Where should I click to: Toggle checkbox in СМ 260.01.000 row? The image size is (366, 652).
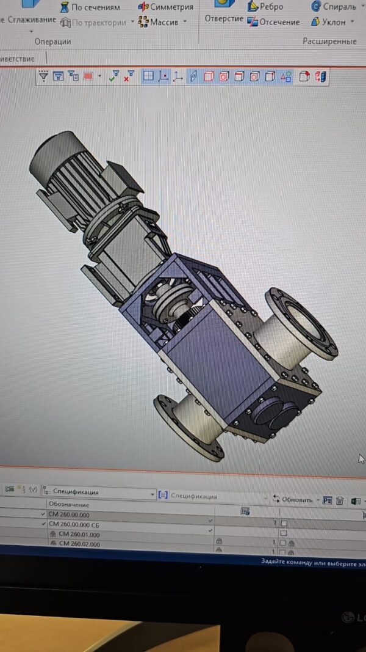point(283,533)
